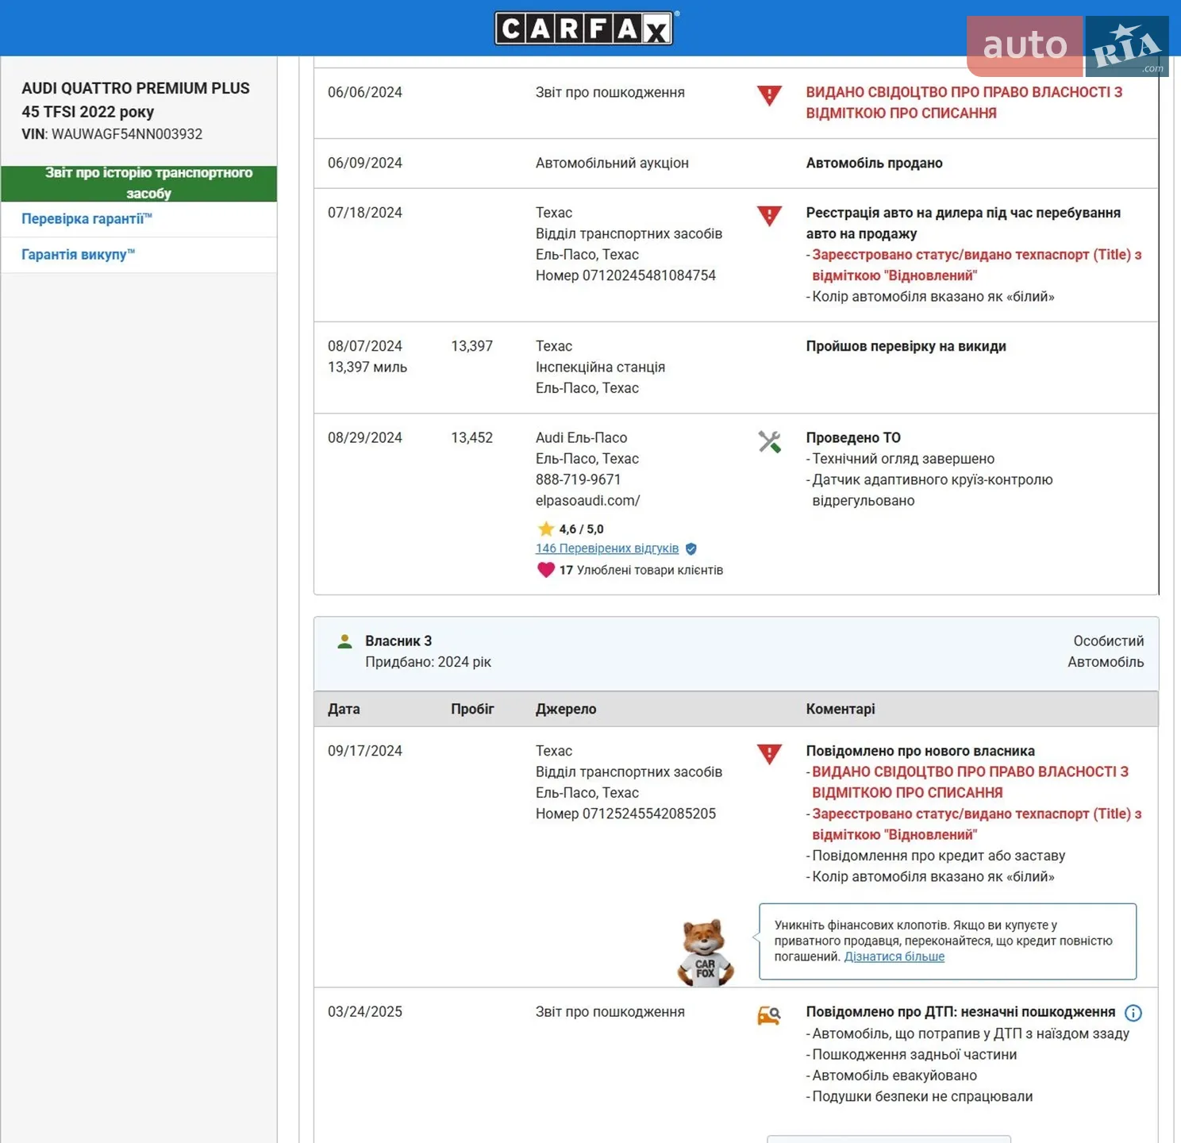
Task: Click Власник 3 heading
Action: pyautogui.click(x=398, y=641)
